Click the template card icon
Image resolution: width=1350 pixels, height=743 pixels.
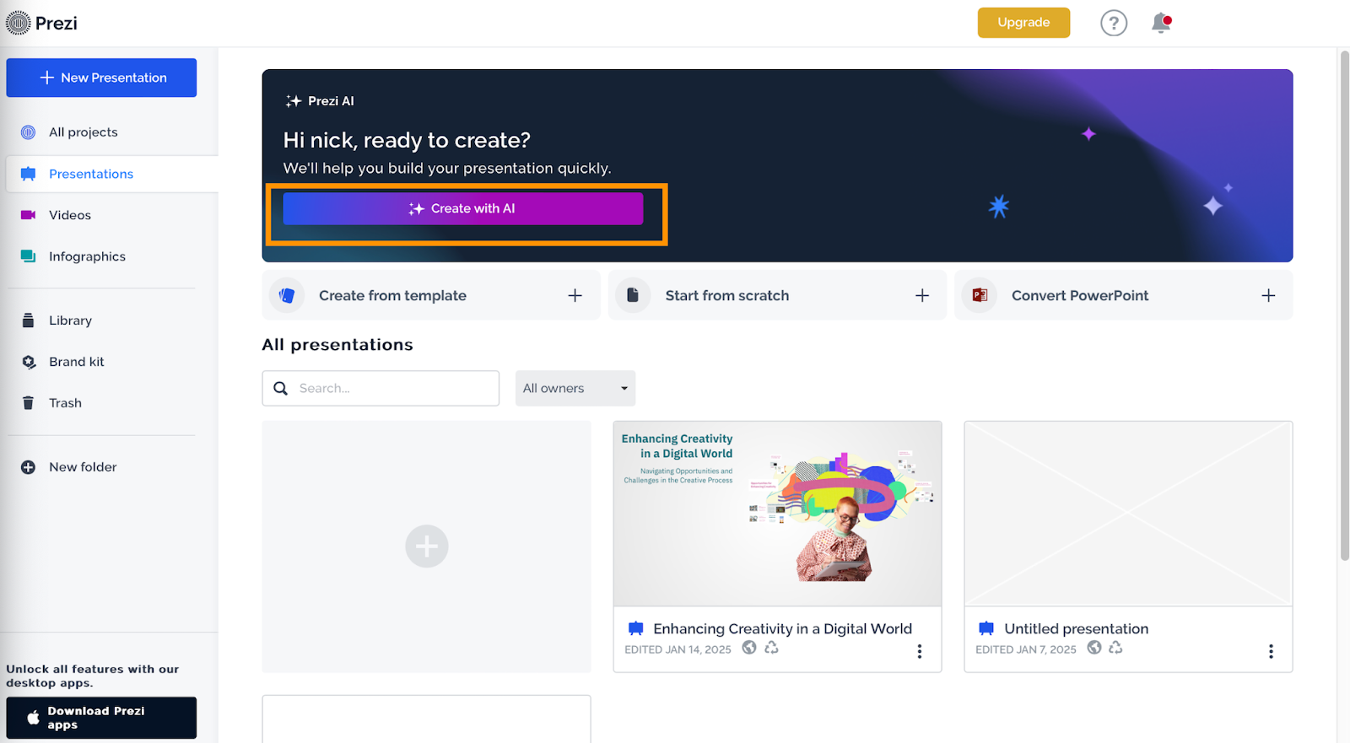coord(287,295)
